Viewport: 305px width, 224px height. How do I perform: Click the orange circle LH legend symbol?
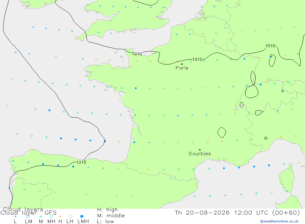(71, 216)
